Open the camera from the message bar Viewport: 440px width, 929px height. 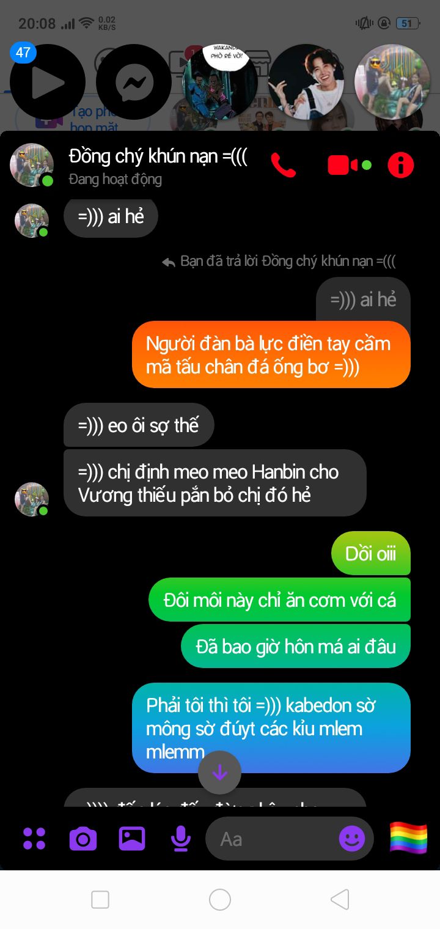(x=83, y=839)
